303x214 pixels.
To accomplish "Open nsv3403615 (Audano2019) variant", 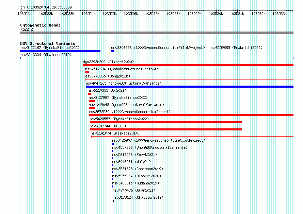I will pos(135,183).
